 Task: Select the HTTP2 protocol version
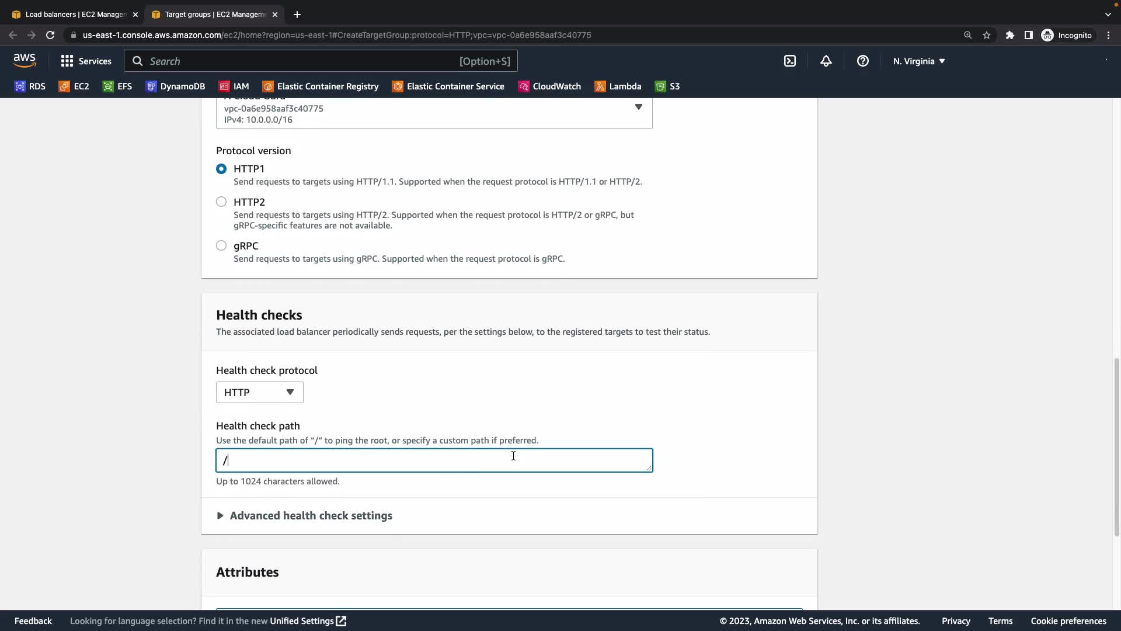(x=221, y=202)
